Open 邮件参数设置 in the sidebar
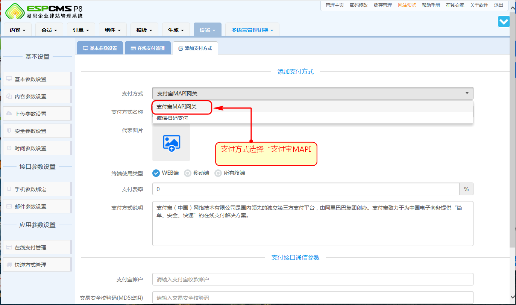The width and height of the screenshot is (516, 305). (x=37, y=206)
